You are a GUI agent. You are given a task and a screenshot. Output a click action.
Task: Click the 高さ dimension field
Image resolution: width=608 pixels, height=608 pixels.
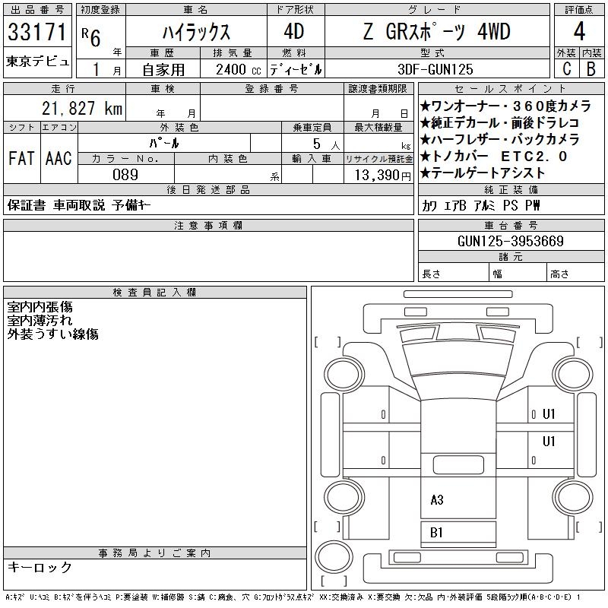click(575, 274)
